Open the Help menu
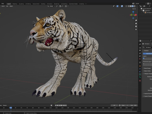152x114 pixels. click(x=3, y=3)
